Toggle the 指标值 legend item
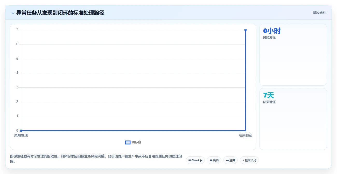337x174 pixels. (x=133, y=142)
